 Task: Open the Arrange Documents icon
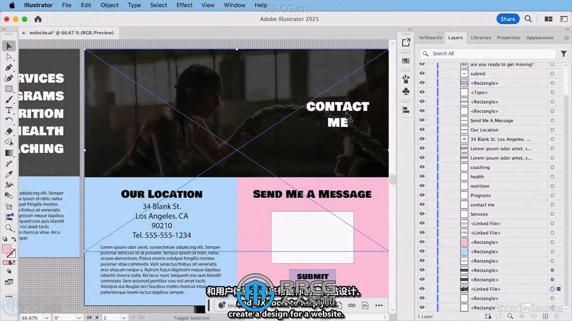[548, 19]
